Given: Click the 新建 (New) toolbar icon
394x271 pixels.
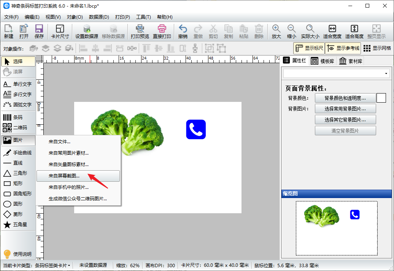Looking at the screenshot, I should [8, 32].
